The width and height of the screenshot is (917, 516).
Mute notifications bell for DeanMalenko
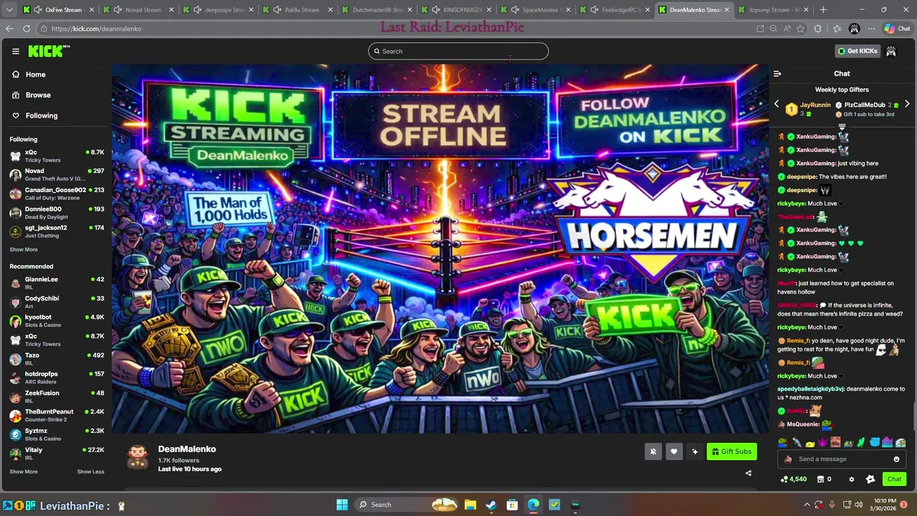point(653,451)
